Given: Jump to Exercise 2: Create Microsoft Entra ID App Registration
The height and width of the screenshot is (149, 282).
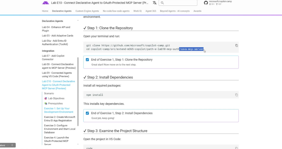Looking at the screenshot, I should [59, 119].
